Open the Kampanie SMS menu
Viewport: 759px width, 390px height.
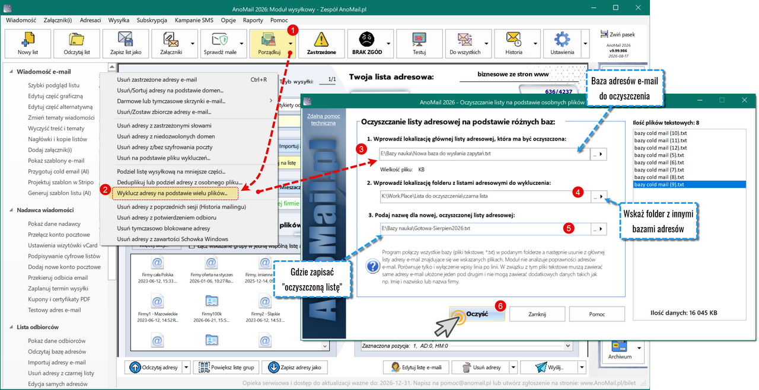point(194,20)
